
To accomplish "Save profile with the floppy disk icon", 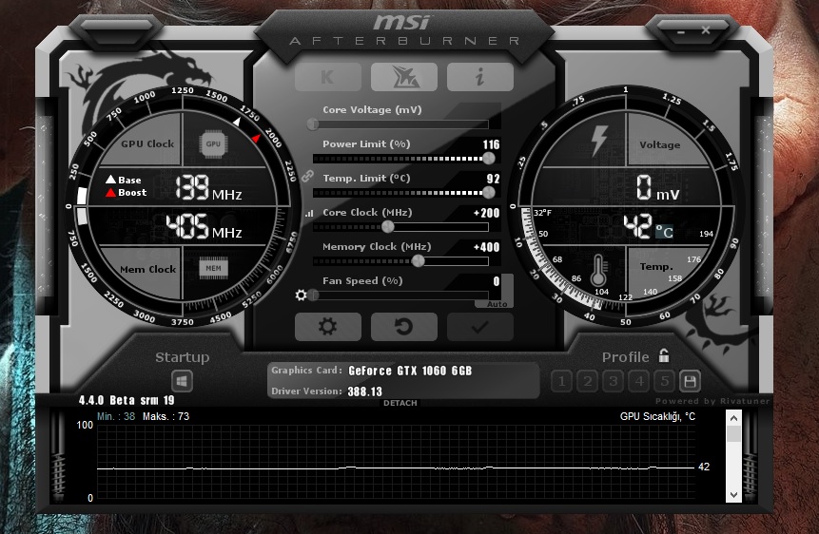I will tap(690, 381).
